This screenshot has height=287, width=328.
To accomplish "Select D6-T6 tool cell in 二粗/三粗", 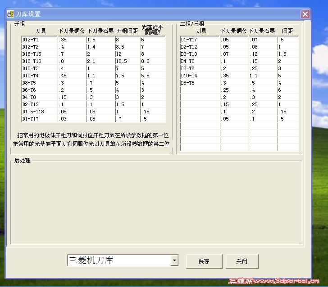I will pos(200,68).
